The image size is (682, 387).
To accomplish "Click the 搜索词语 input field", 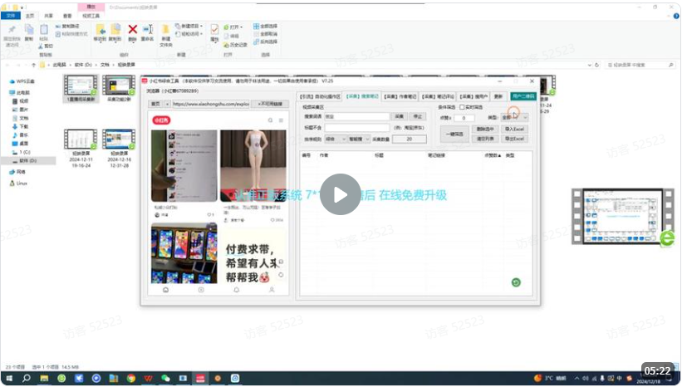I will coord(356,117).
